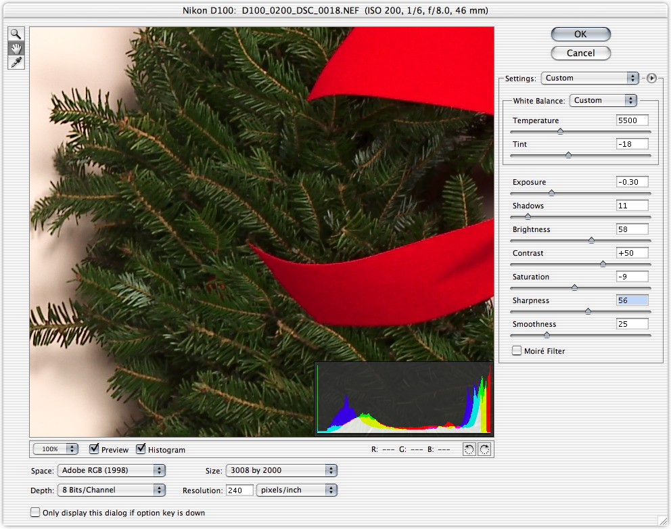Image resolution: width=671 pixels, height=529 pixels.
Task: Open the Size 3008 by 2000 dropdown
Action: [282, 470]
